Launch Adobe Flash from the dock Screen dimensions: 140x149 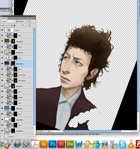tap(61, 144)
